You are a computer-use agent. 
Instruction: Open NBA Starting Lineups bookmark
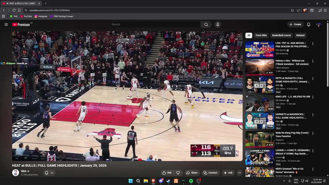coord(62,16)
